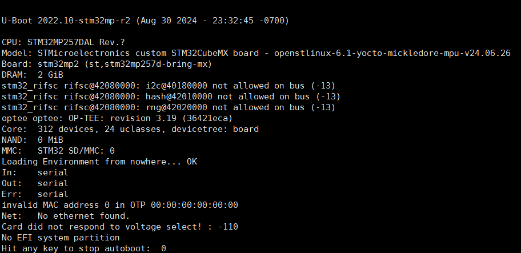Click the Err: serial line
521x253 pixels.
pyautogui.click(x=35, y=194)
